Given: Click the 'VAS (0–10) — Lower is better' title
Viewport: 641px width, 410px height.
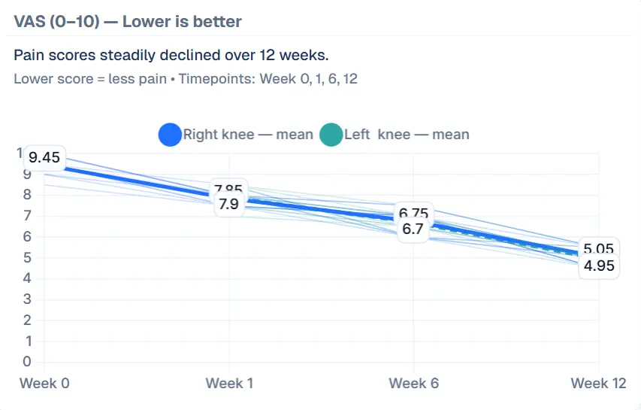Looking at the screenshot, I should [x=128, y=21].
